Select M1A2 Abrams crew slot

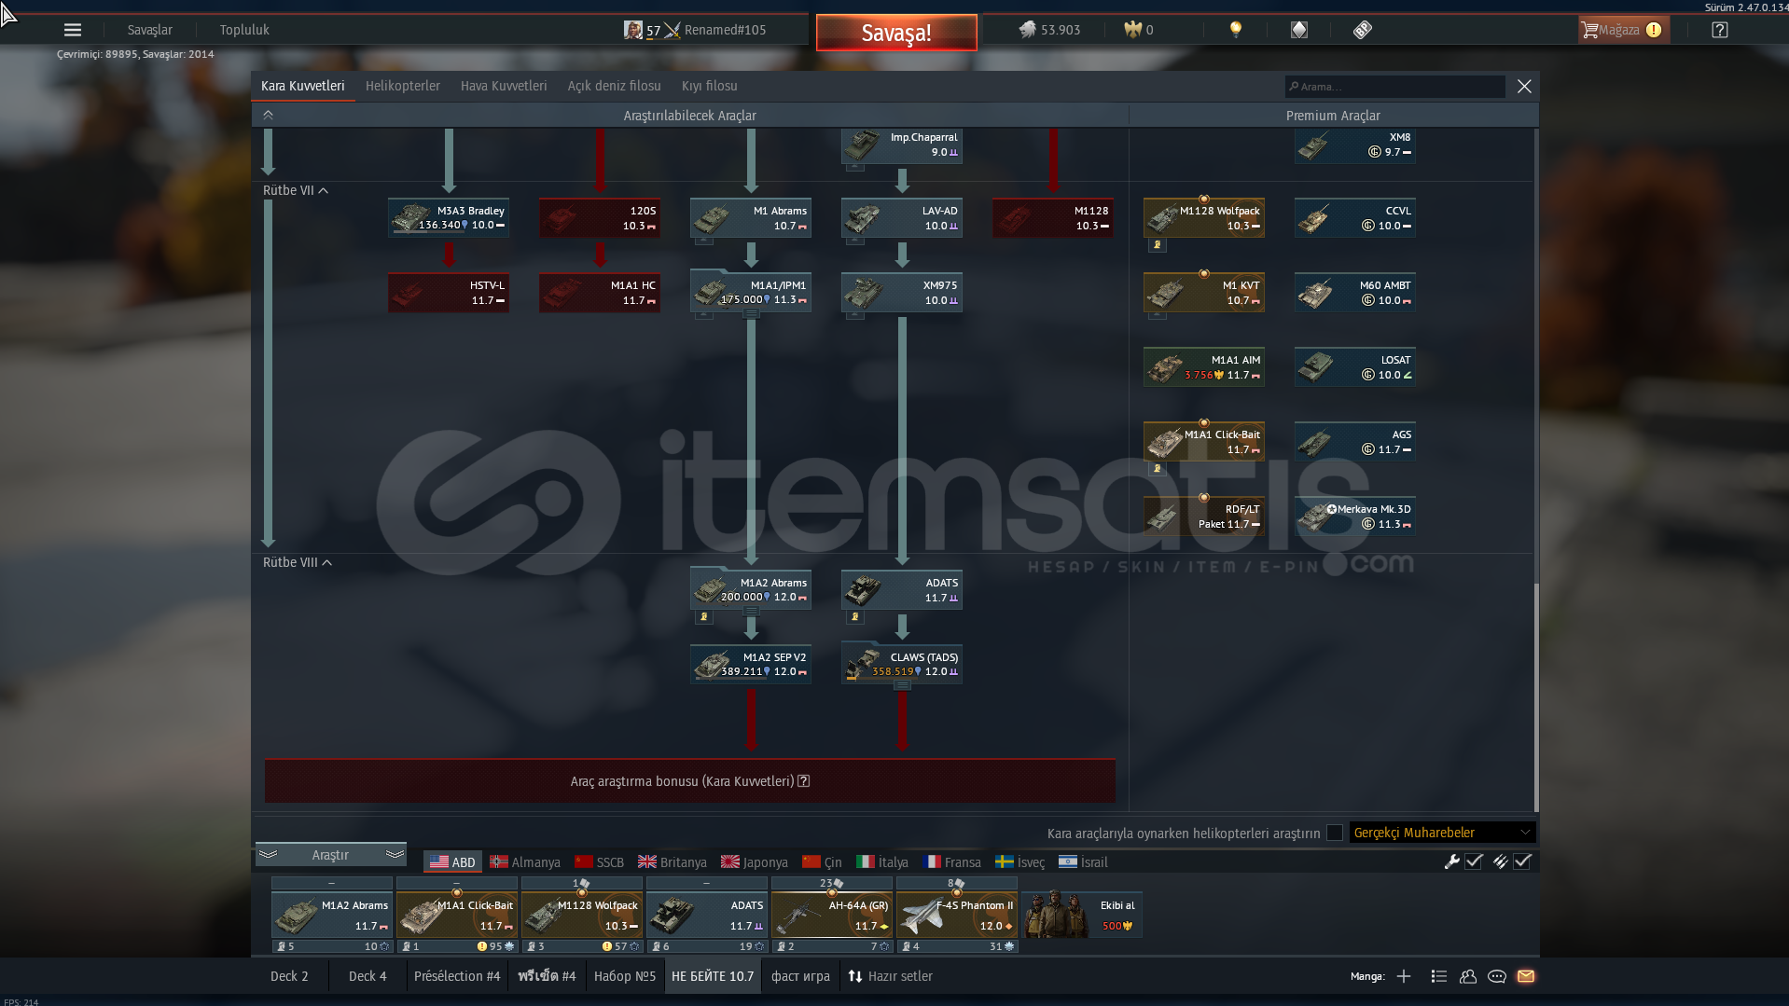point(331,915)
